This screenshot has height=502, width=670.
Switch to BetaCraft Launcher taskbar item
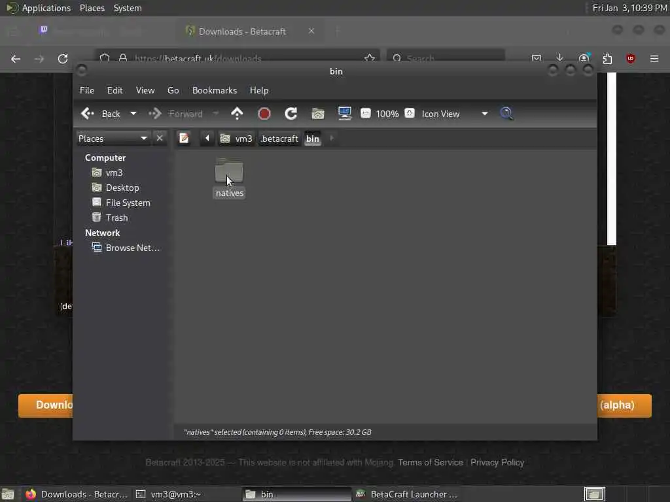407,494
